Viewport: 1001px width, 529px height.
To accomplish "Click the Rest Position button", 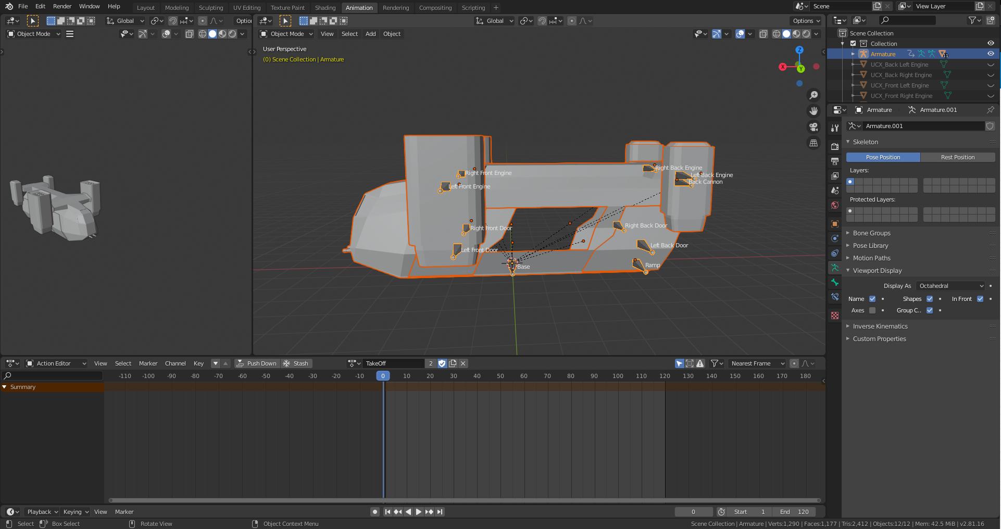I will click(x=958, y=157).
